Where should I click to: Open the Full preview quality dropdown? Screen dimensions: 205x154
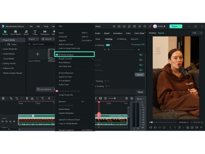click(x=197, y=33)
